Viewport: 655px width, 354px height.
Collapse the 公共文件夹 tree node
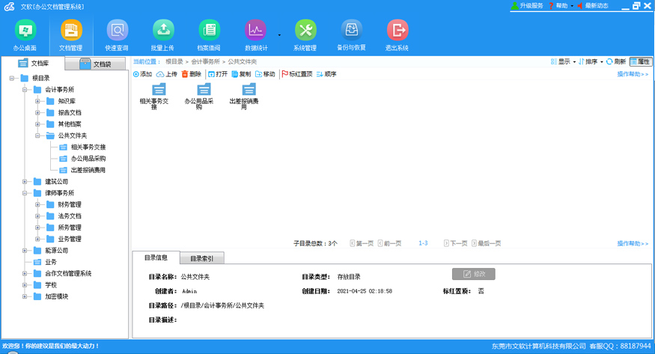[37, 135]
